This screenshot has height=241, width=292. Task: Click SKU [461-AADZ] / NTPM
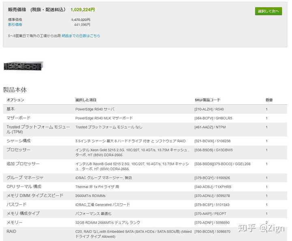[x=210, y=127]
